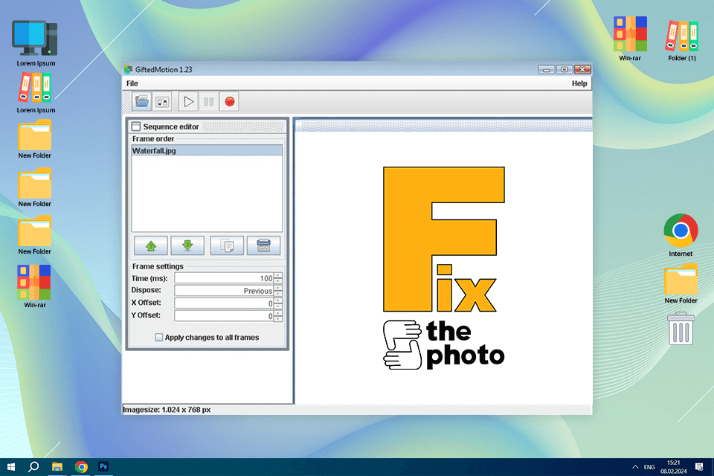This screenshot has width=714, height=476.
Task: Click the X Offset value field
Action: pyautogui.click(x=224, y=303)
